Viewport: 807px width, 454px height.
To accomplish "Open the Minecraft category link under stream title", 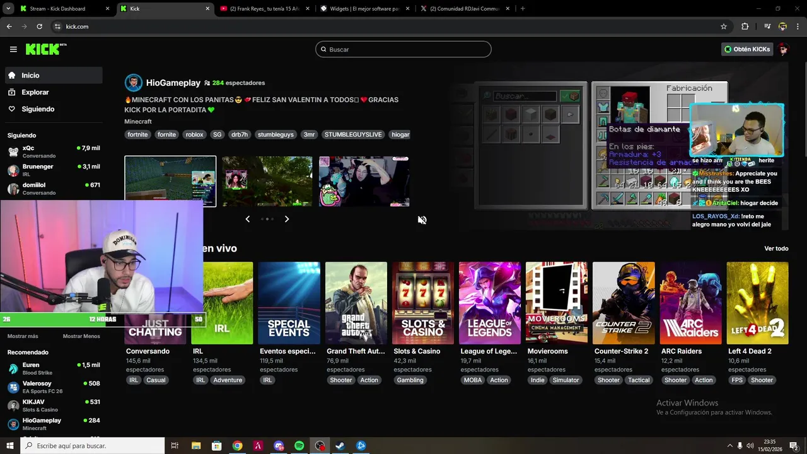I will click(138, 122).
